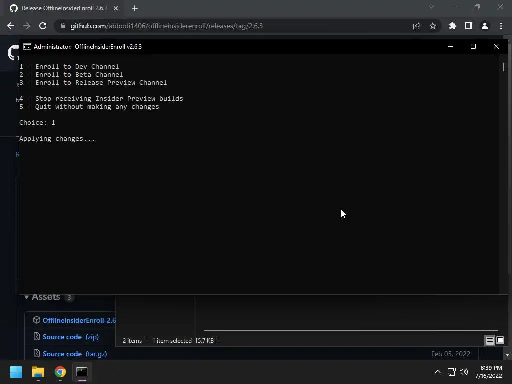Click Feb 05, 2022 date text
This screenshot has height=384, width=512.
(x=450, y=354)
